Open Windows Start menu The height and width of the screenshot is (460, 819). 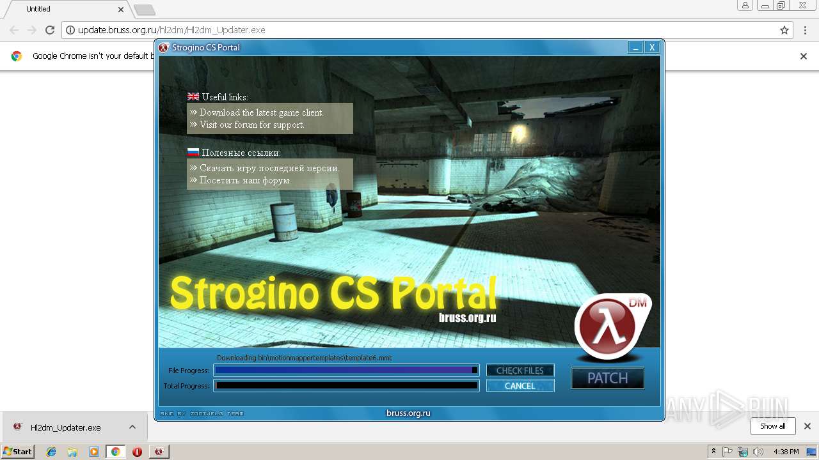tap(17, 451)
